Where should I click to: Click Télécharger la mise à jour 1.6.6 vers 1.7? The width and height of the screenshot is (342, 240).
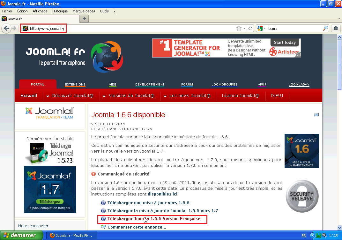click(163, 210)
